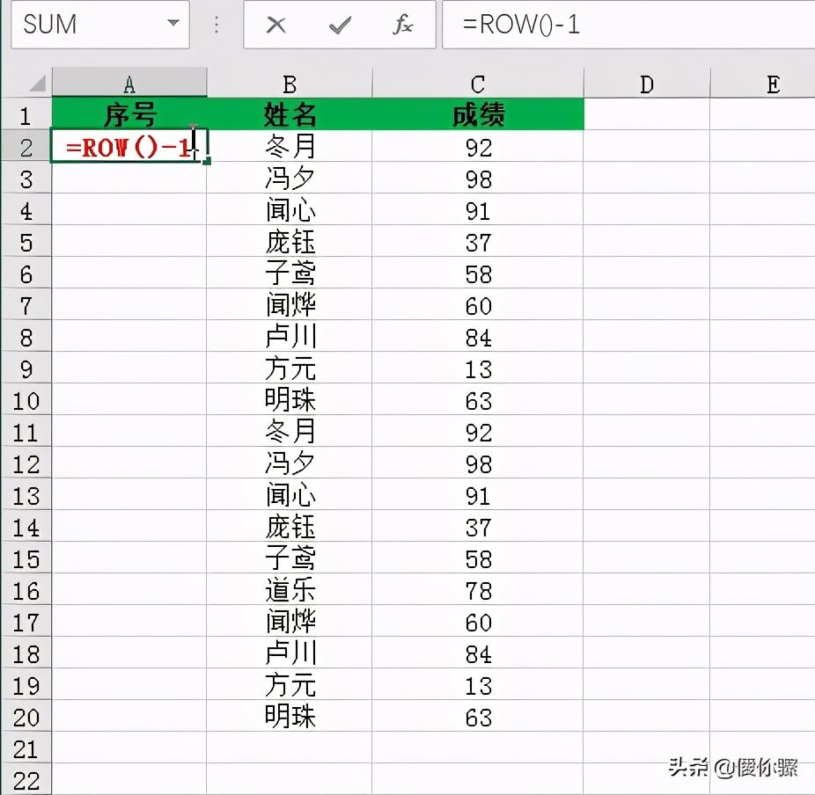Viewport: 815px width, 795px height.
Task: Select row 10 header
Action: (x=26, y=400)
